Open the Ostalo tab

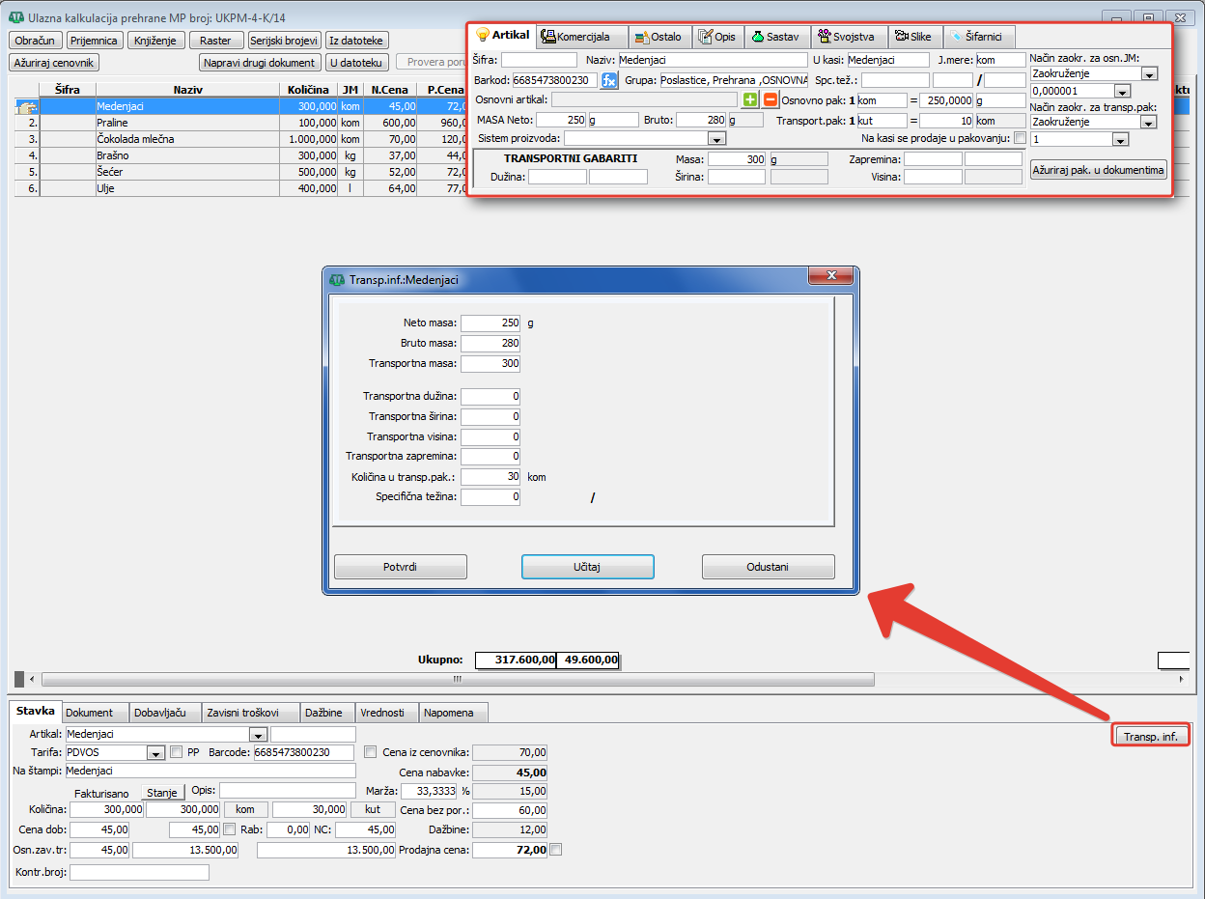pos(659,37)
